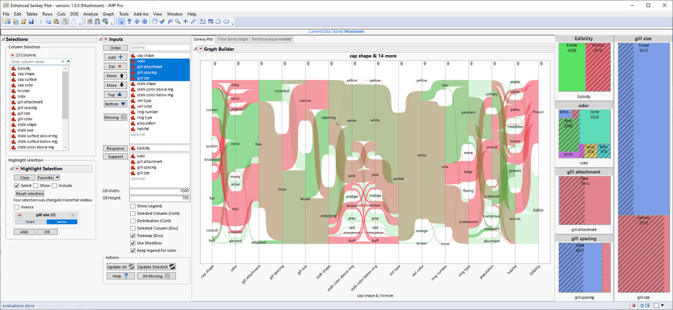Select the arrow selection tool in the toolbar
Image resolution: width=673 pixels, height=310 pixels.
tap(121, 22)
